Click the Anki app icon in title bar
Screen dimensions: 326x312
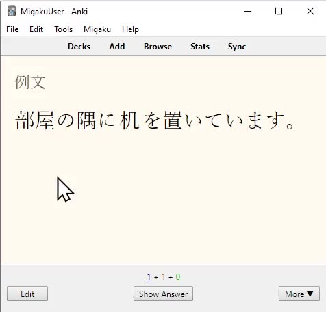point(12,11)
